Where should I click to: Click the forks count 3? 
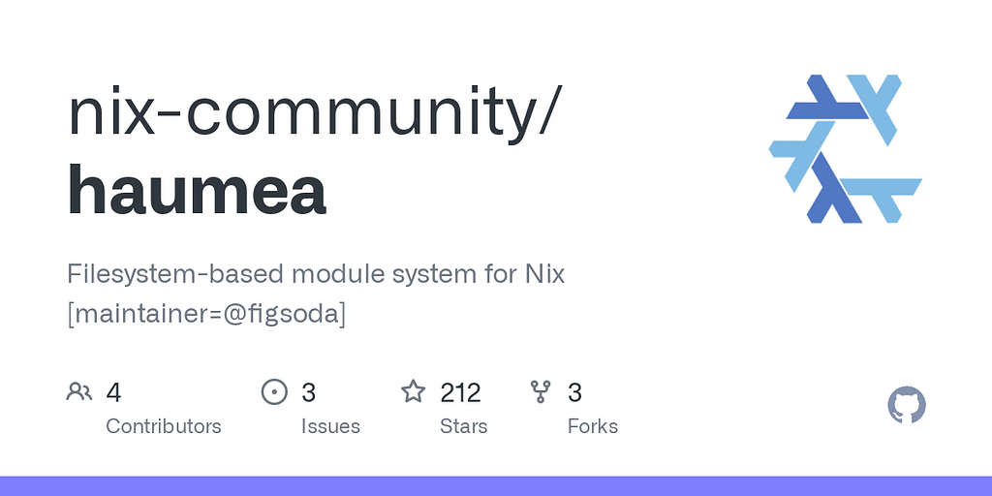pyautogui.click(x=574, y=392)
